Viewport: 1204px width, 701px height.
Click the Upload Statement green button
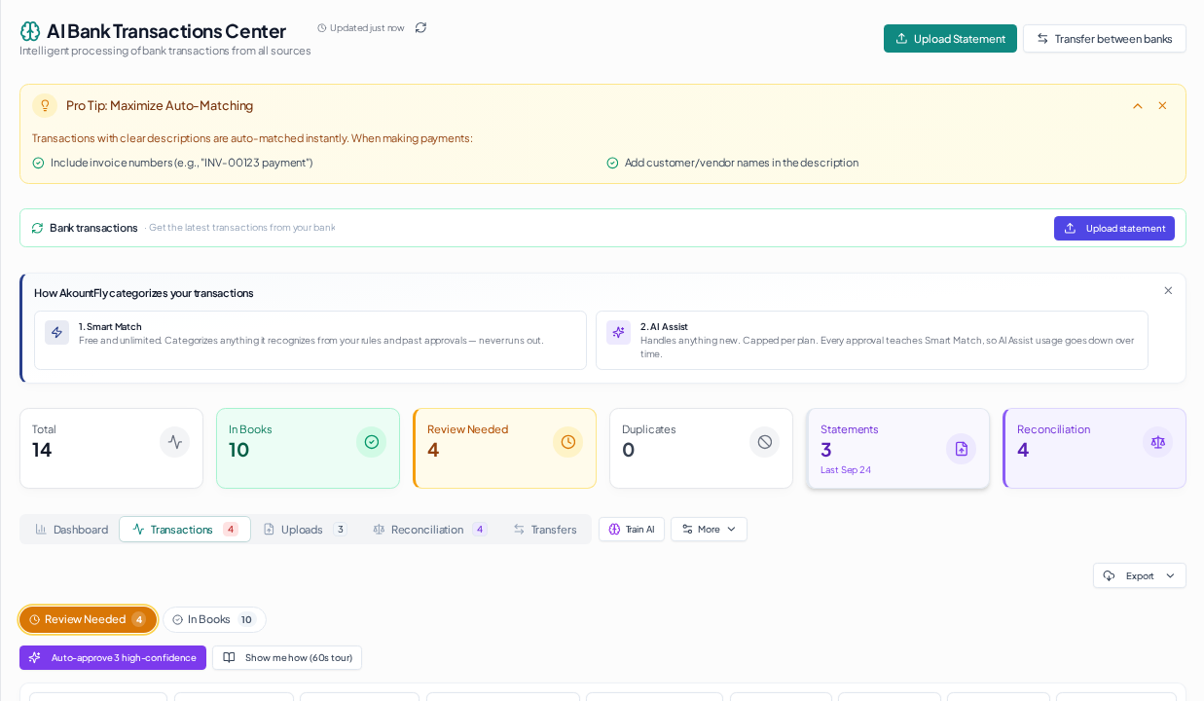point(950,39)
